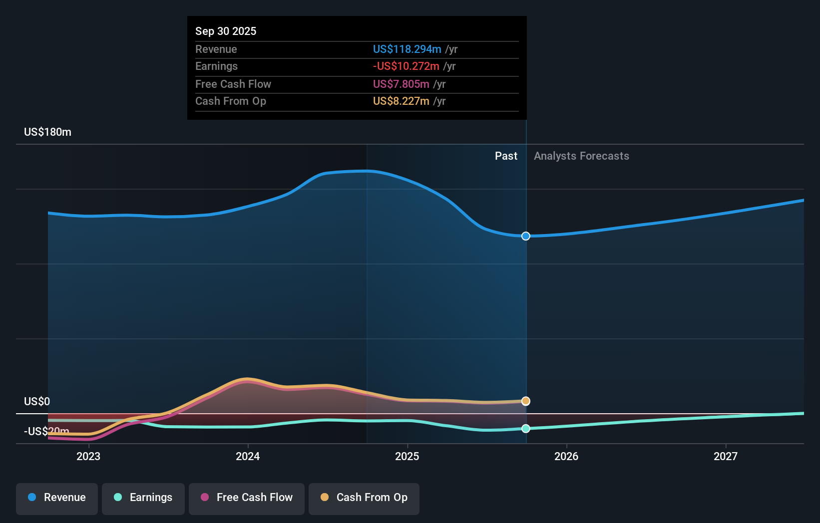Toggle the Earnings series visibility
820x523 pixels.
pyautogui.click(x=143, y=499)
